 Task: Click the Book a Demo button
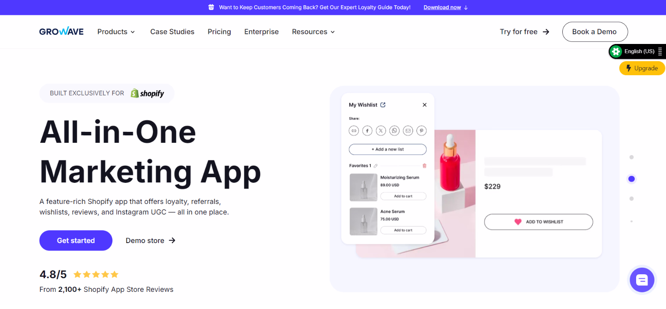click(x=595, y=32)
